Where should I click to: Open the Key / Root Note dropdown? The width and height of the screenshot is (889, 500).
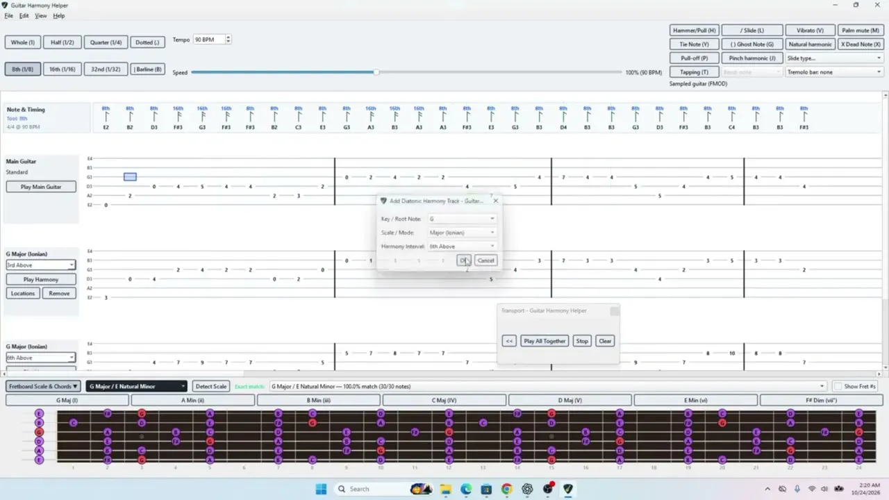(x=462, y=219)
